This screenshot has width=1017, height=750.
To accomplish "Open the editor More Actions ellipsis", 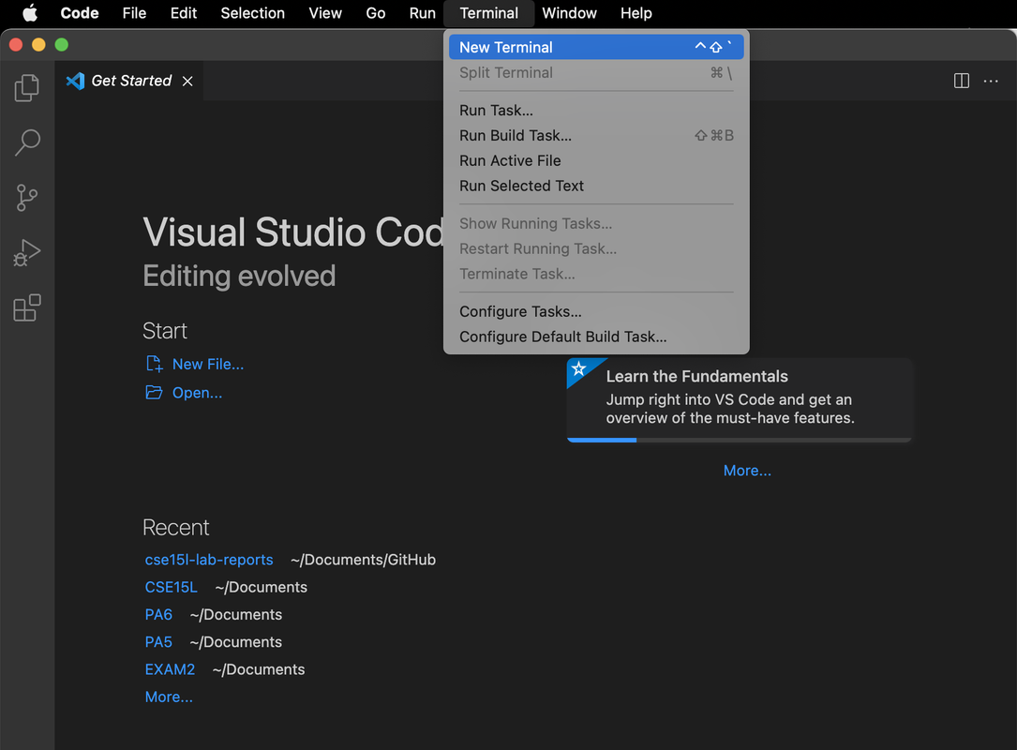I will point(991,81).
